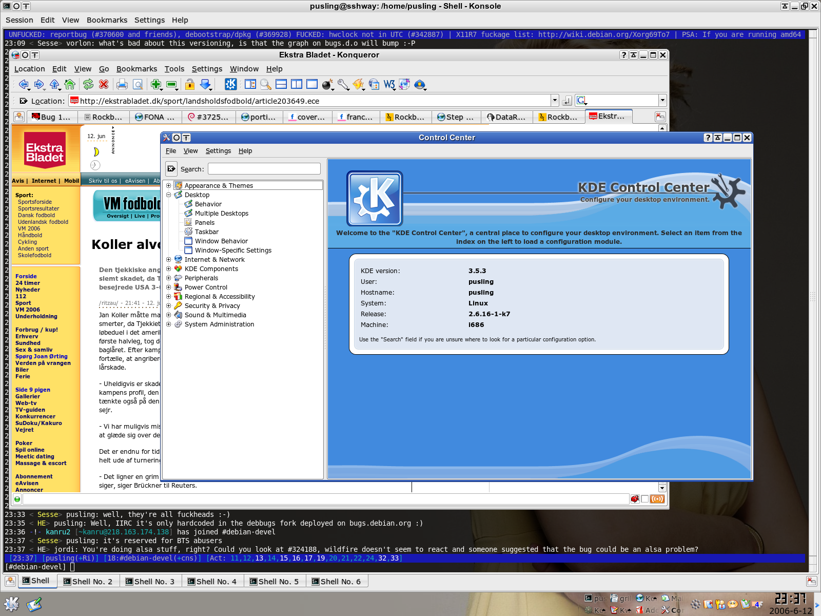Go up one level in Konqueror
Viewport: 821px width, 616px height.
pos(54,84)
